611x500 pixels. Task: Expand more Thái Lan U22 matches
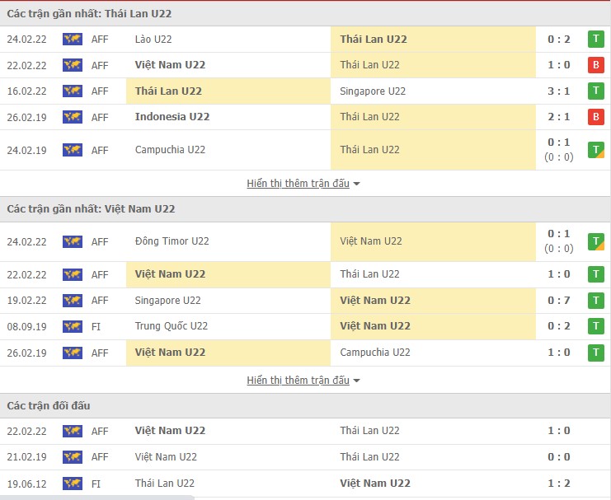[x=303, y=184]
